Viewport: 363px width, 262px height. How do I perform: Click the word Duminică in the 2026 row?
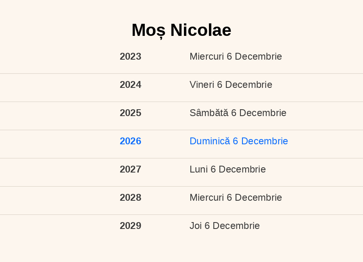(x=209, y=141)
